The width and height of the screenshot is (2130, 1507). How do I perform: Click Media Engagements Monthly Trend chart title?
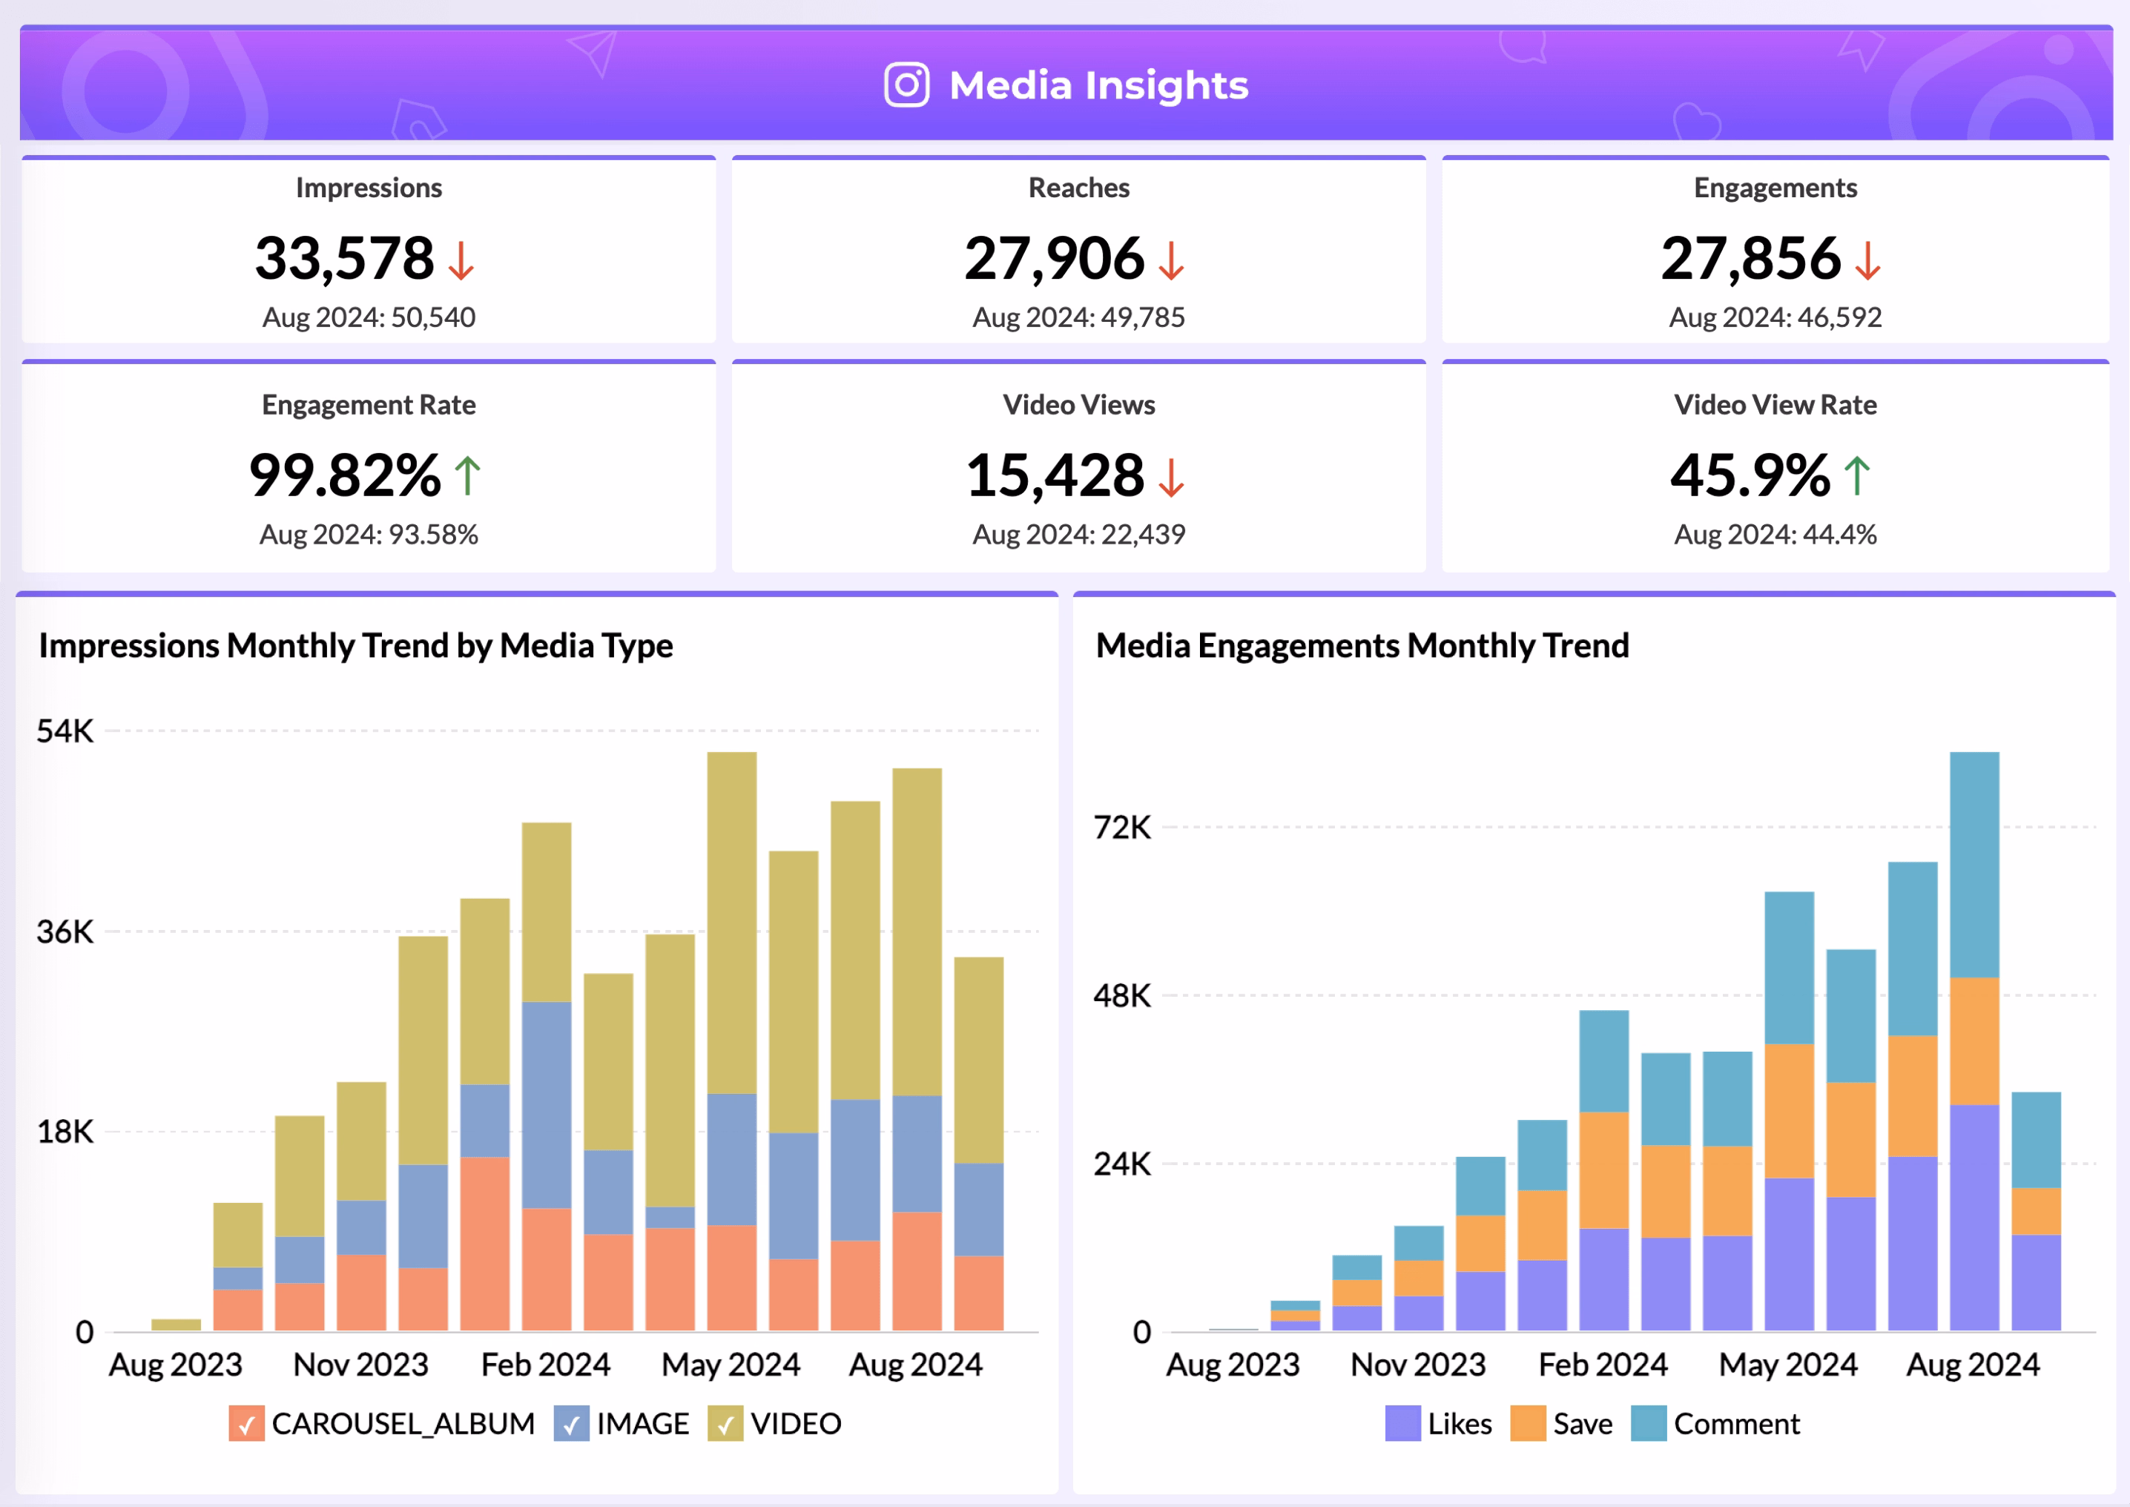point(1362,646)
